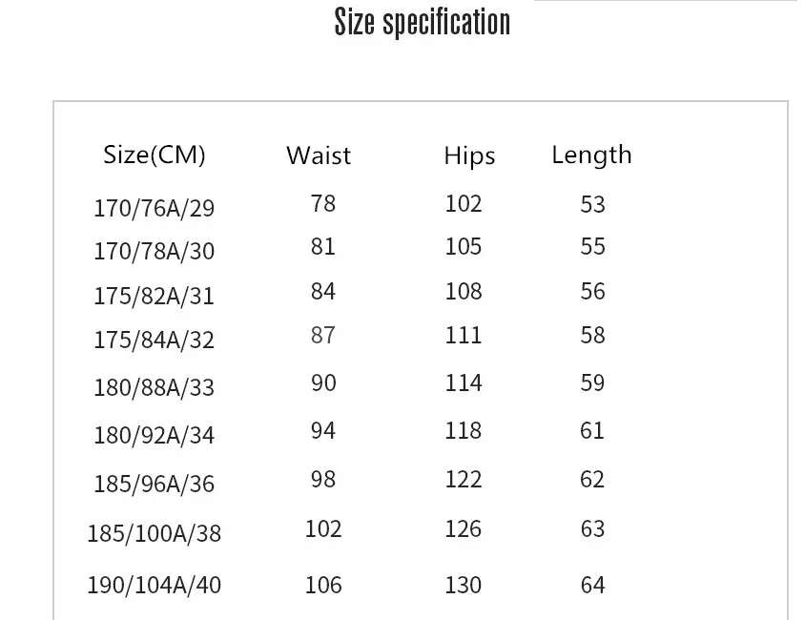The image size is (805, 620).
Task: Click the Size(CM) column header
Action: (154, 155)
